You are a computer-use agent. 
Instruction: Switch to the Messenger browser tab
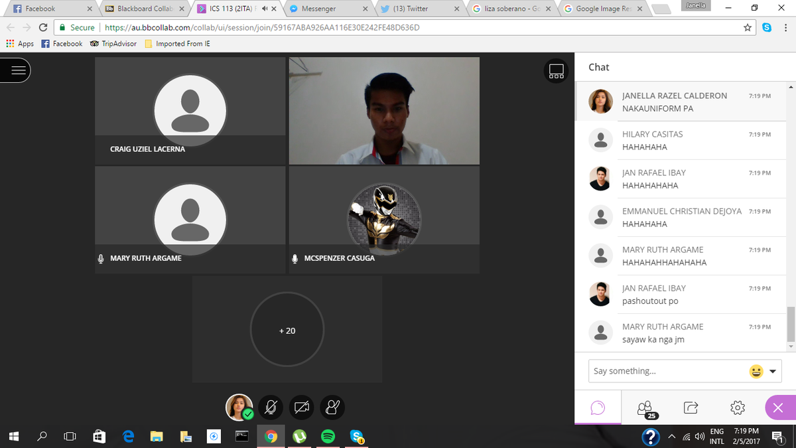[x=328, y=9]
